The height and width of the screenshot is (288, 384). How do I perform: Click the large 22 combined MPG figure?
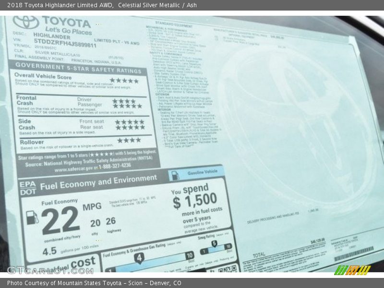60,220
